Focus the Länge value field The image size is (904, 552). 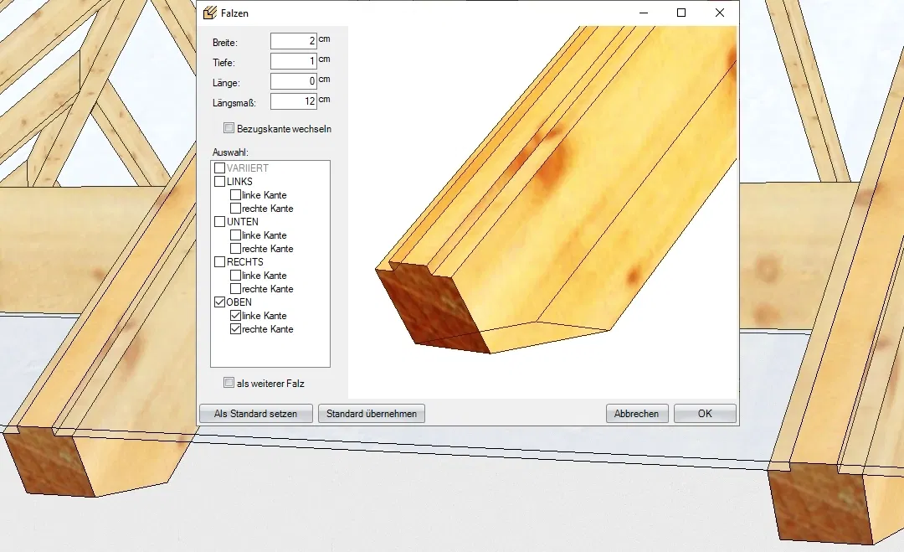point(293,81)
